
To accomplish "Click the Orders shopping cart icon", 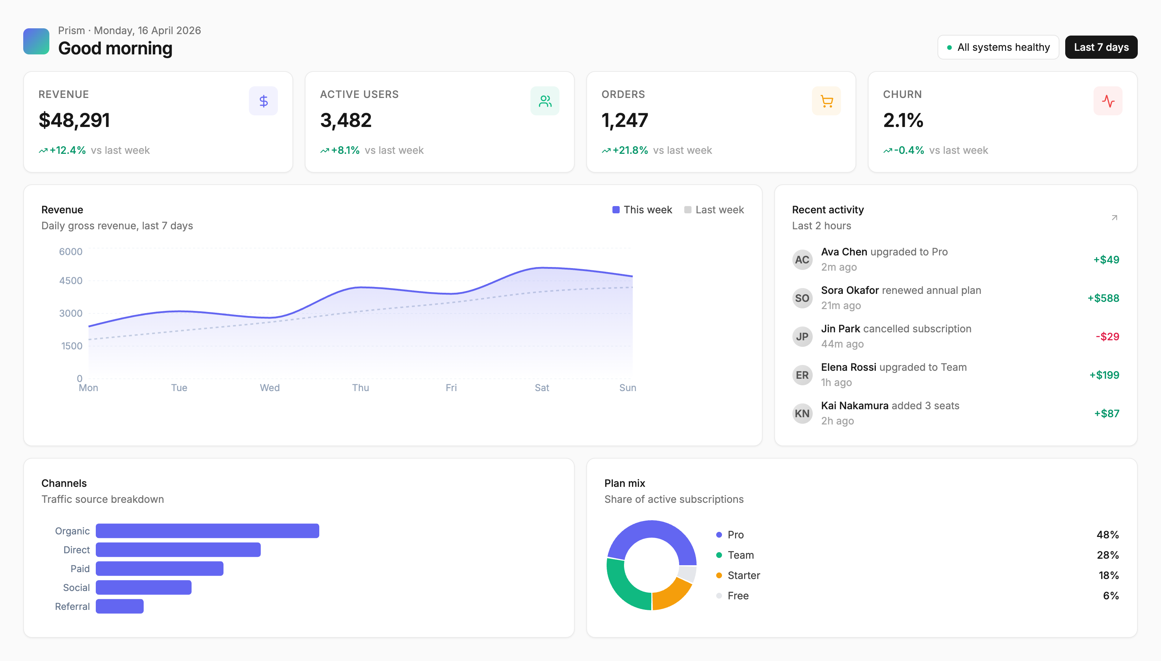I will click(x=826, y=101).
